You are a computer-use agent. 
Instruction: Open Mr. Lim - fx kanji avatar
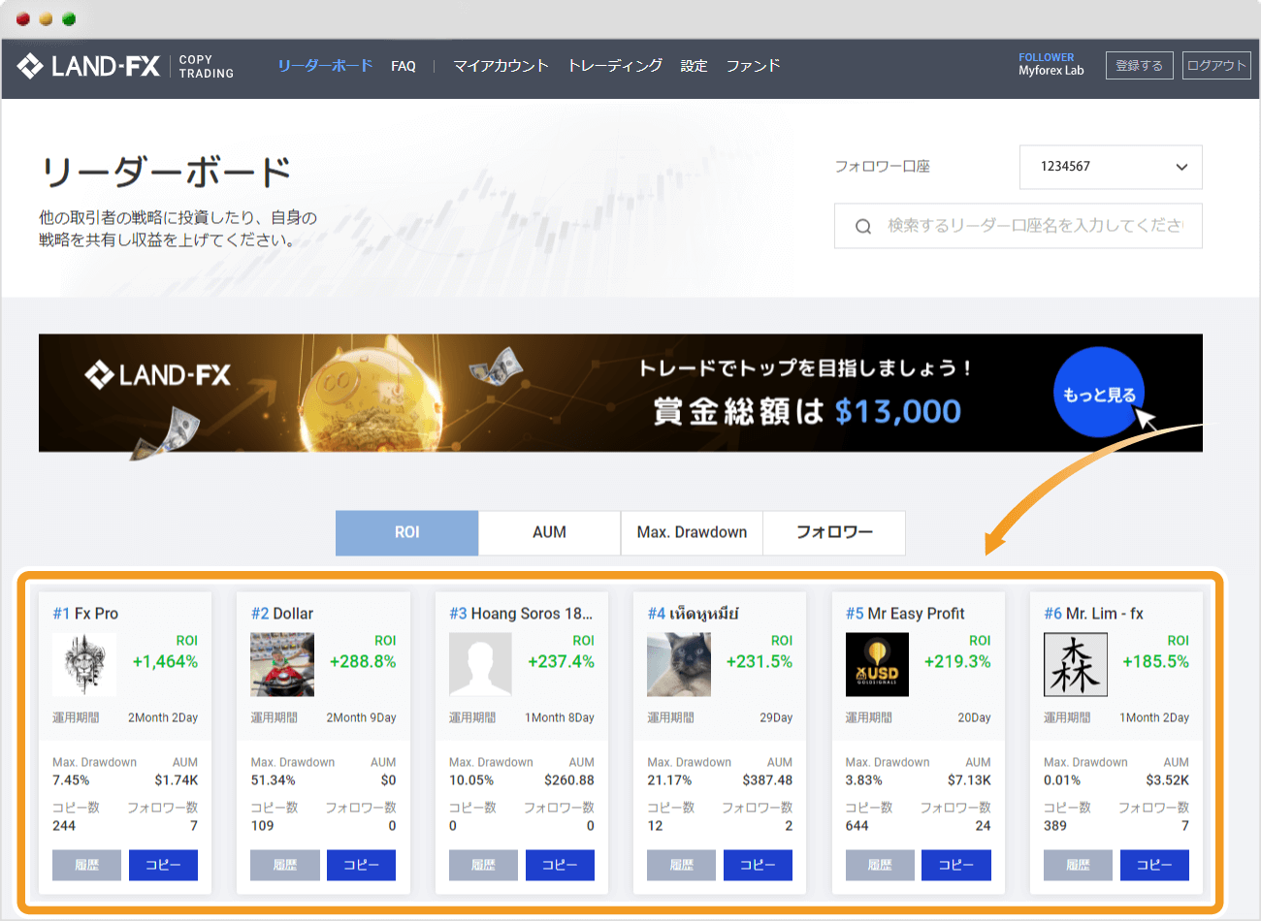1076,664
